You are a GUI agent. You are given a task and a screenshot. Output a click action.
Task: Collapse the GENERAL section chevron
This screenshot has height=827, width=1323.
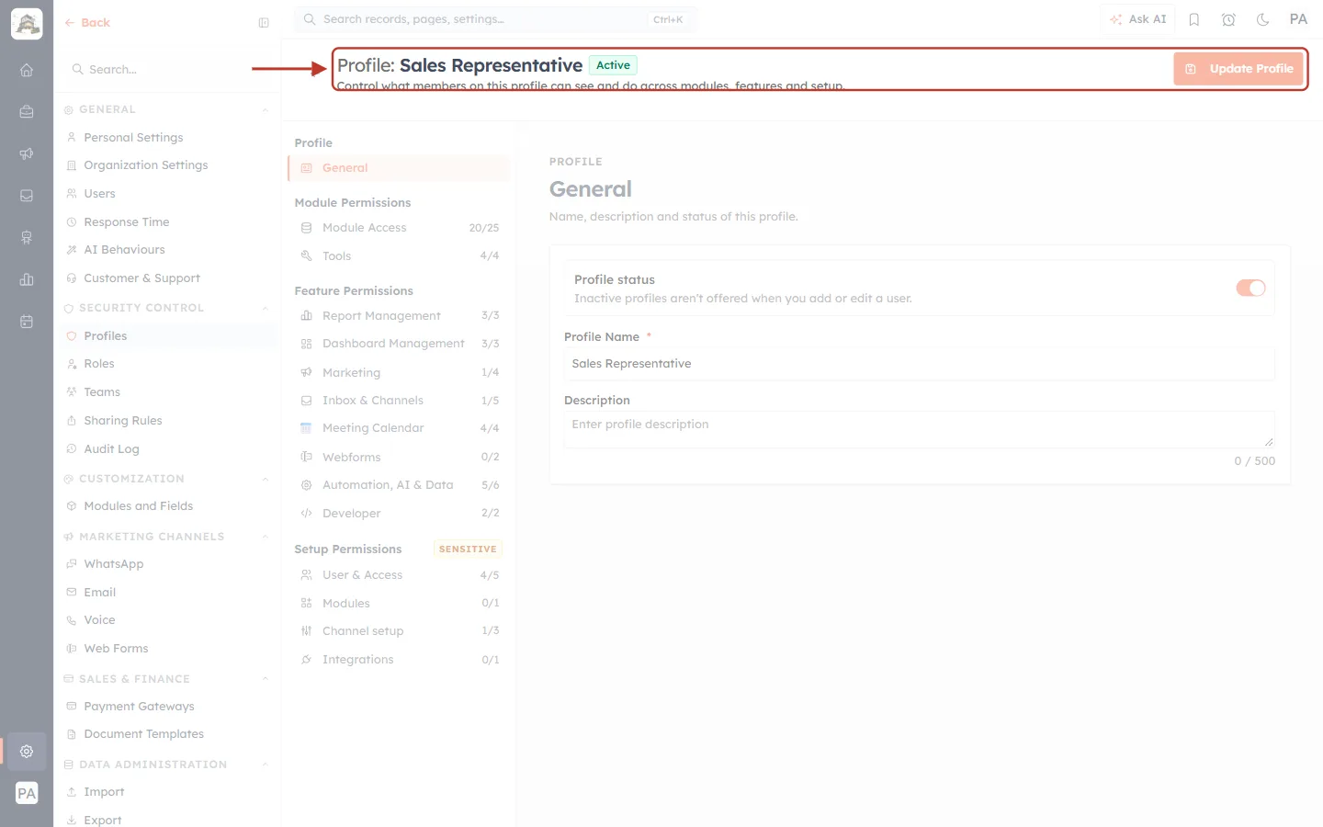pos(266,110)
